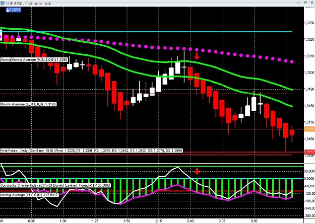Click the 2:40 time axis label
Screen dimensions: 315x224
click(x=190, y=221)
